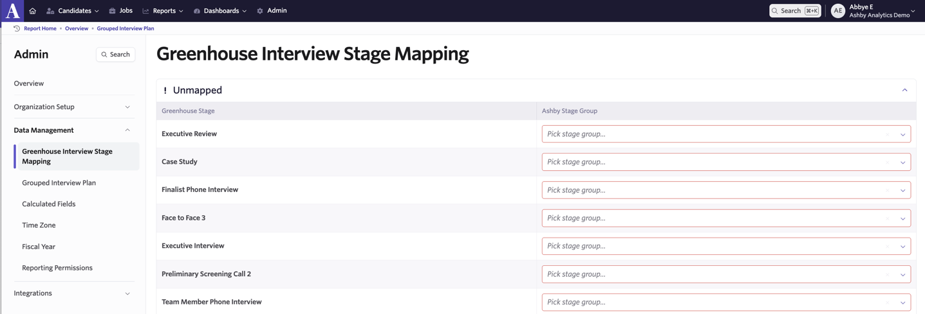Click the Grouped Interview Plan breadcrumb
This screenshot has height=314, width=925.
(x=126, y=28)
